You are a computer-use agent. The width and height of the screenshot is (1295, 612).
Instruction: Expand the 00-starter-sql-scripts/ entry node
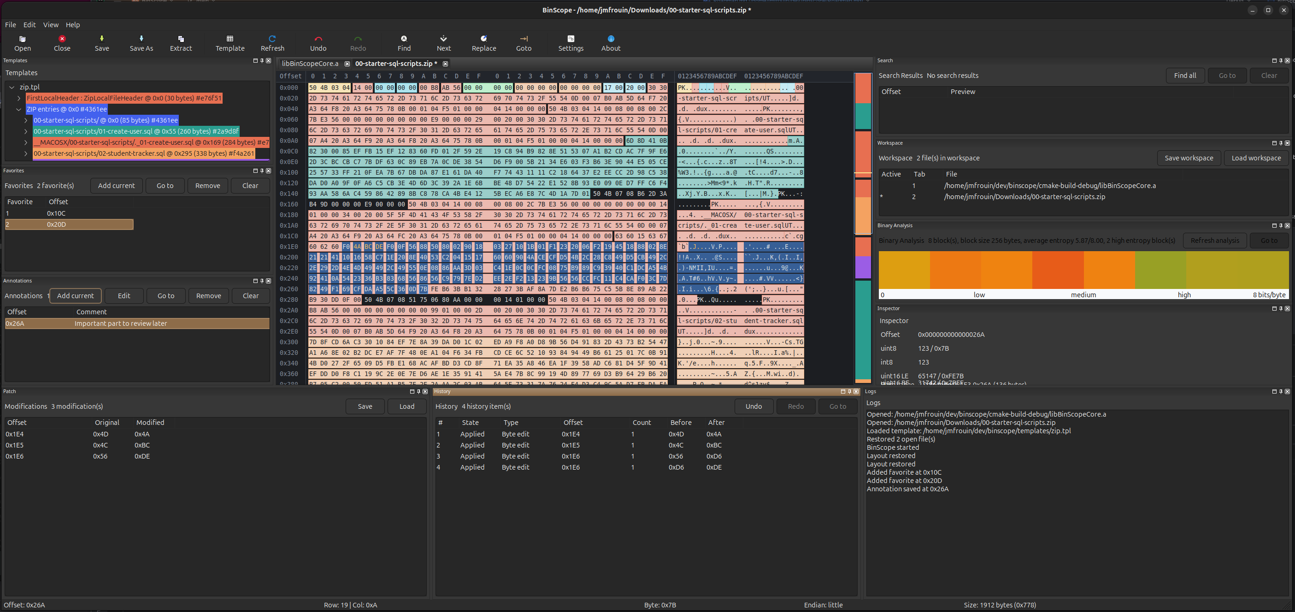(x=26, y=120)
